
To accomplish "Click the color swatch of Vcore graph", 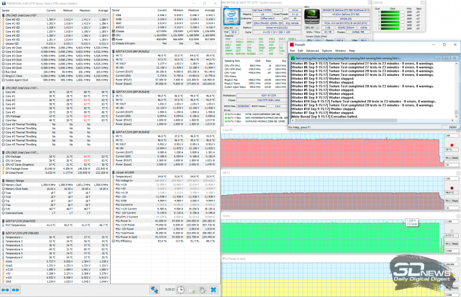I will coord(452,231).
